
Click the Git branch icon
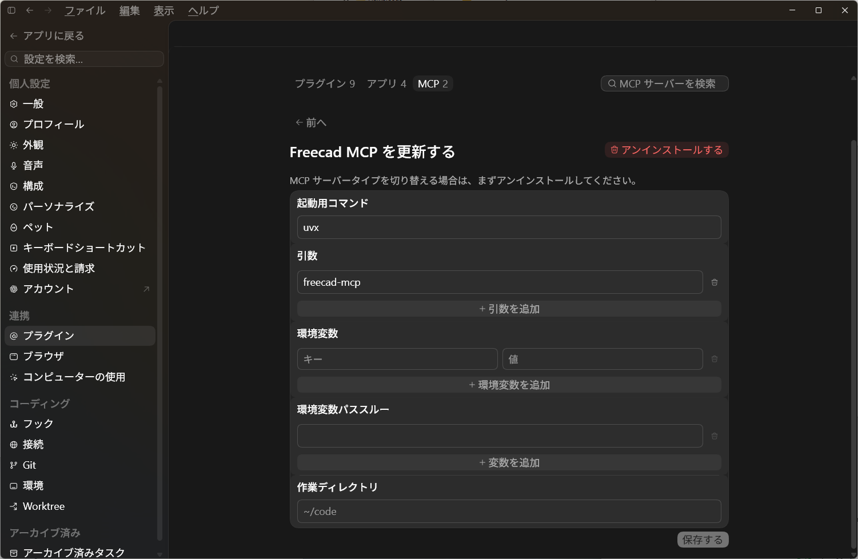[x=14, y=465]
